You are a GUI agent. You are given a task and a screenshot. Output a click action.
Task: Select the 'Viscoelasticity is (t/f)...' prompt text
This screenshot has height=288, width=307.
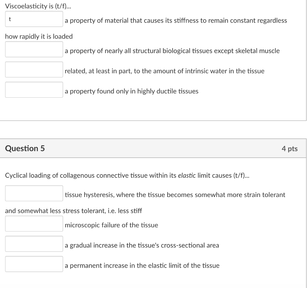click(38, 5)
